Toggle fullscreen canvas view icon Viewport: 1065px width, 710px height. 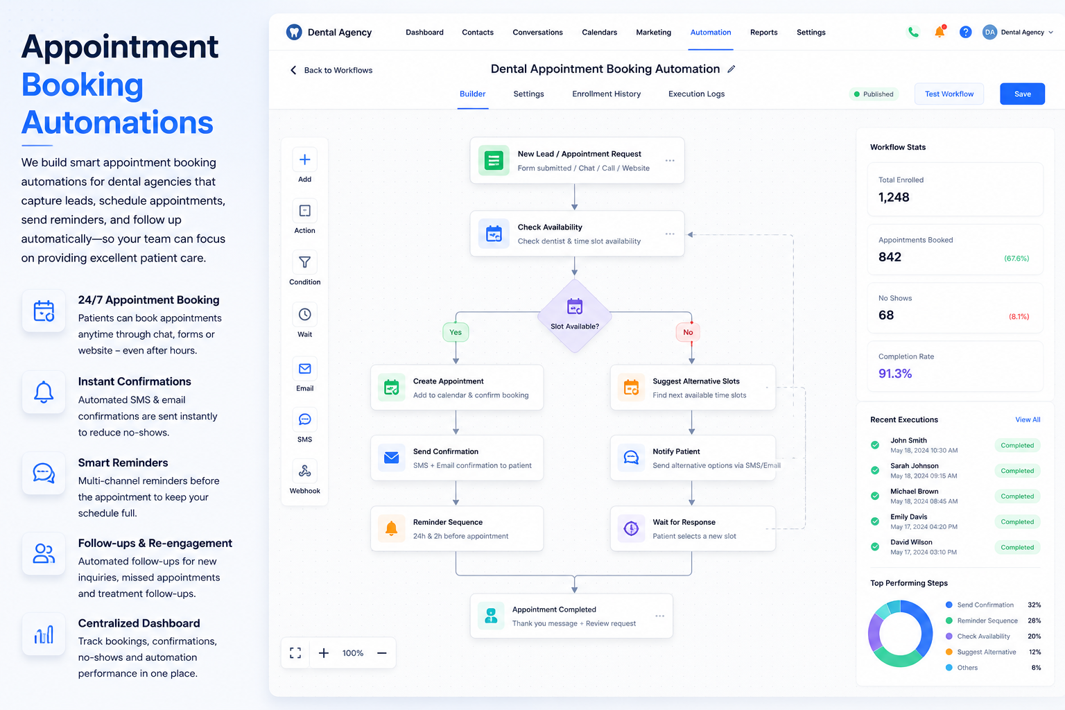coord(295,653)
